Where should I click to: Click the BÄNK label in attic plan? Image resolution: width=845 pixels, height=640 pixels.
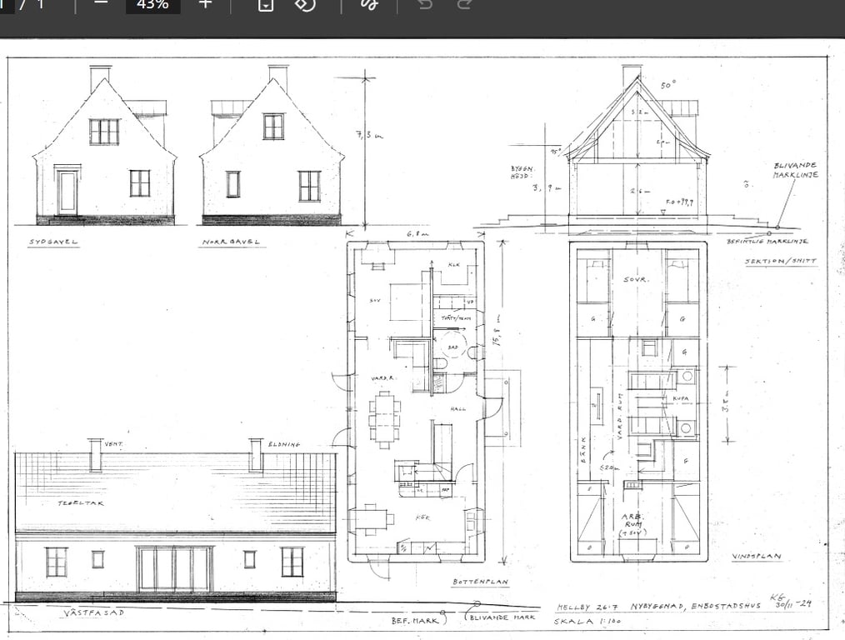point(582,449)
